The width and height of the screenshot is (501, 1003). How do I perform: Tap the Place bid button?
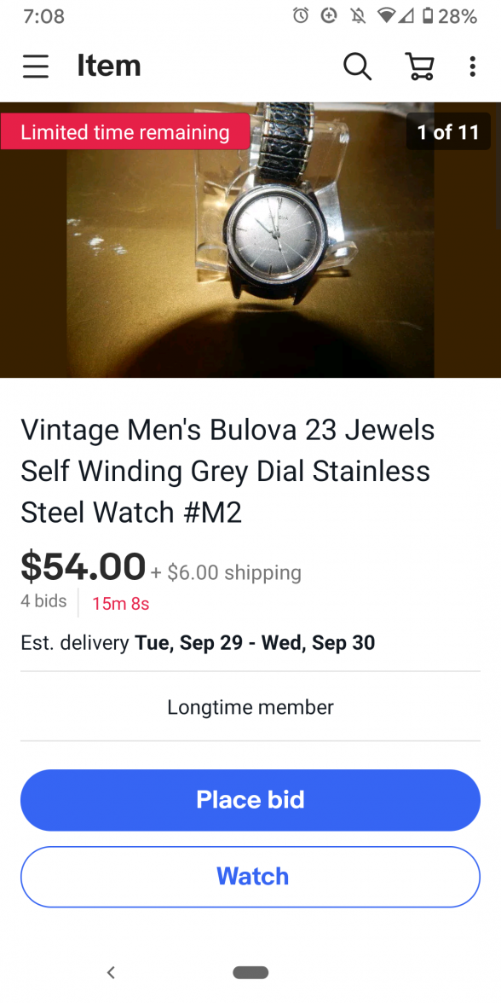pyautogui.click(x=250, y=799)
